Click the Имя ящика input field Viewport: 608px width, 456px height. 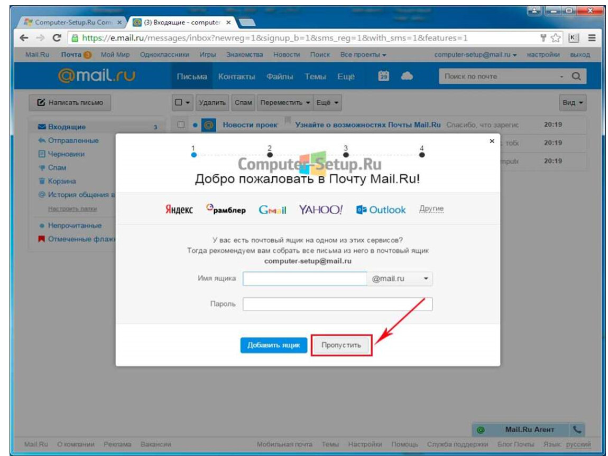(x=305, y=279)
